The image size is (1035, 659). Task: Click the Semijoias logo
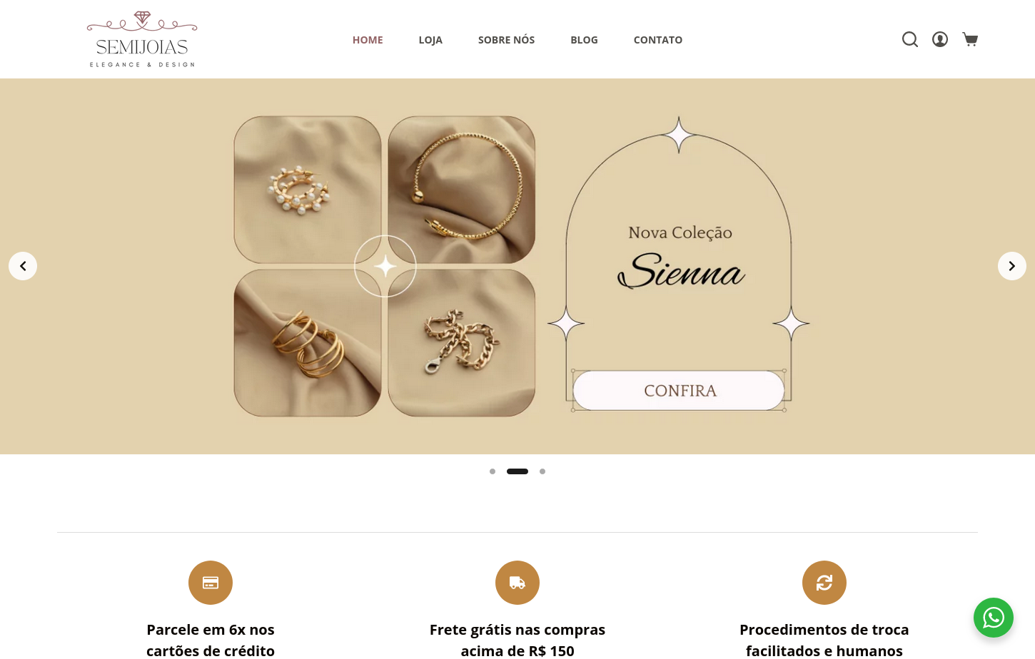pyautogui.click(x=142, y=39)
